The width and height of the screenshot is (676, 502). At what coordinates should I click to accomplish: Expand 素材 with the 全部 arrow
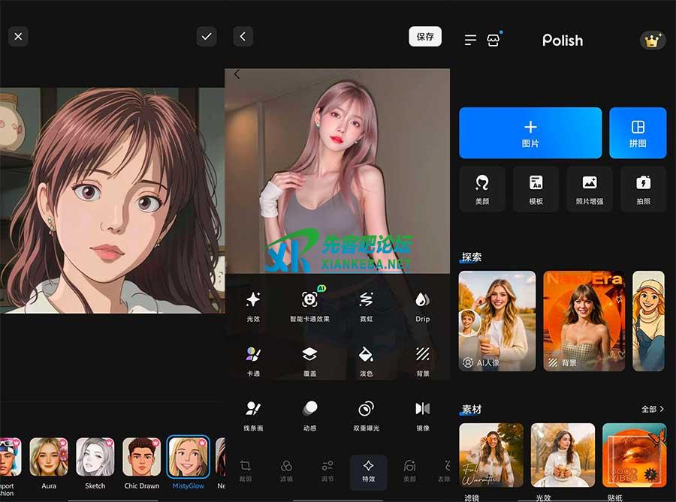(x=652, y=409)
